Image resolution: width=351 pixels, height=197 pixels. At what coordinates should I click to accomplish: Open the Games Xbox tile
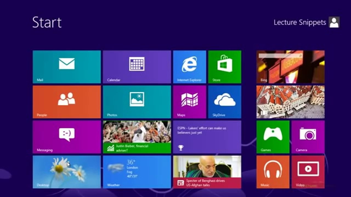tap(273, 137)
